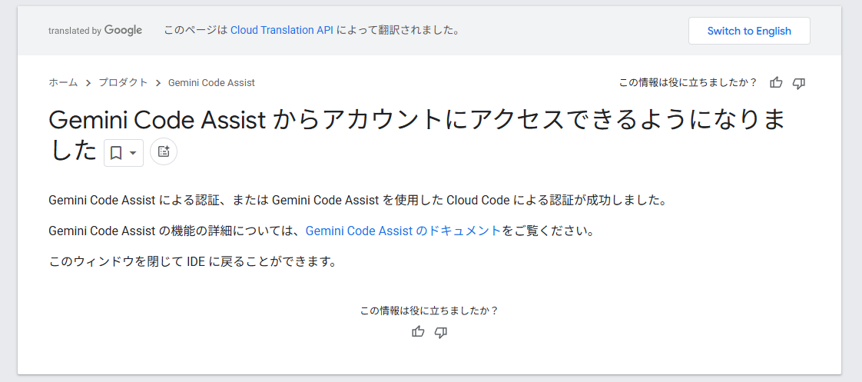Viewport: 862px width, 382px height.
Task: Go to プロダクト breadcrumb
Action: point(123,82)
